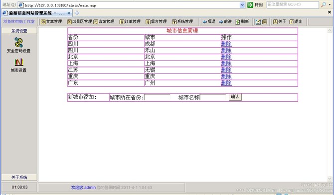Delete the 北京 city row

226,57
